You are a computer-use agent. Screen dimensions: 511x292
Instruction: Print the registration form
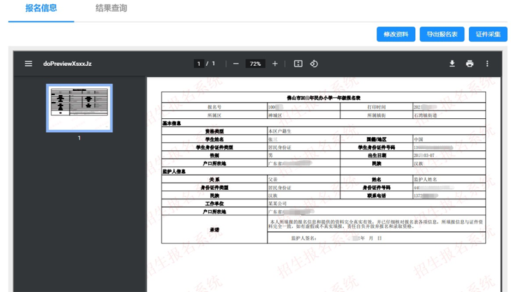(469, 64)
